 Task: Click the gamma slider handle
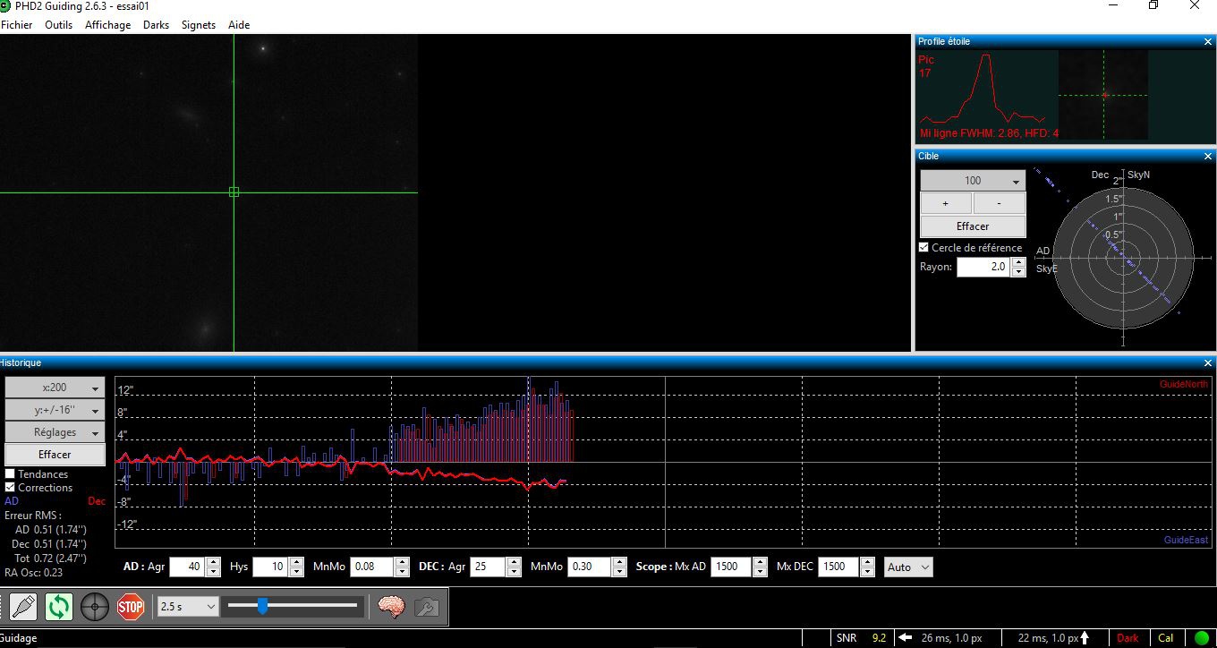(x=262, y=607)
